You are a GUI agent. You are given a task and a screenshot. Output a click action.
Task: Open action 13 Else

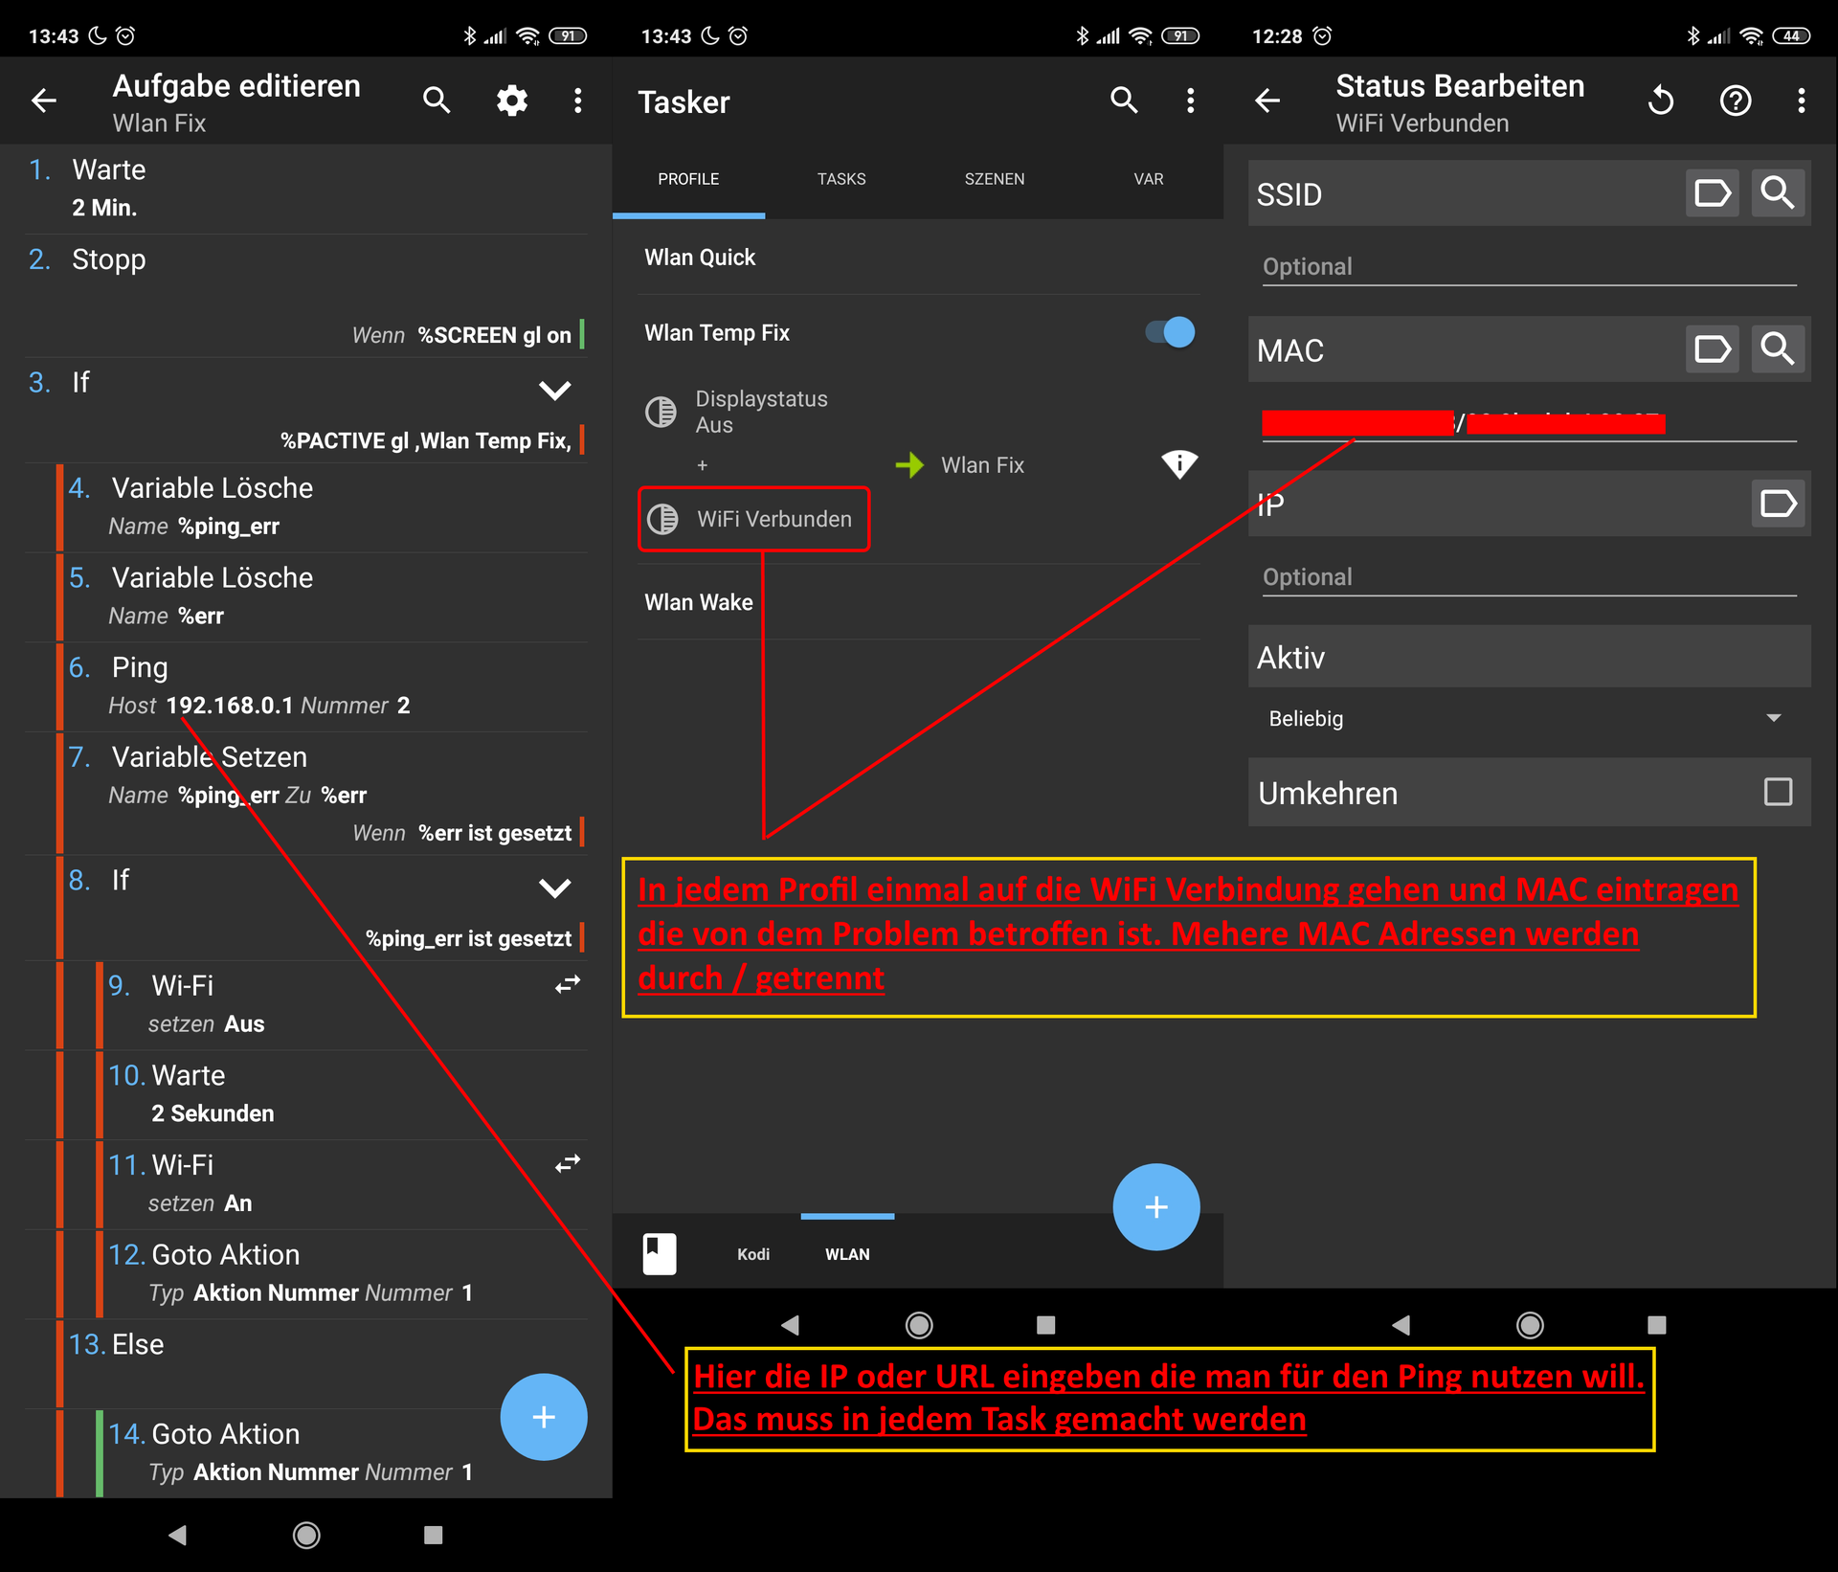(x=325, y=1362)
